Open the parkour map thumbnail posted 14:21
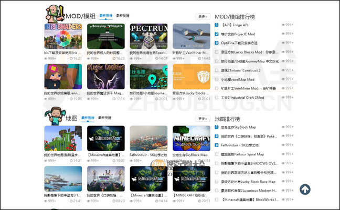The image size is (340, 210). tap(63, 139)
